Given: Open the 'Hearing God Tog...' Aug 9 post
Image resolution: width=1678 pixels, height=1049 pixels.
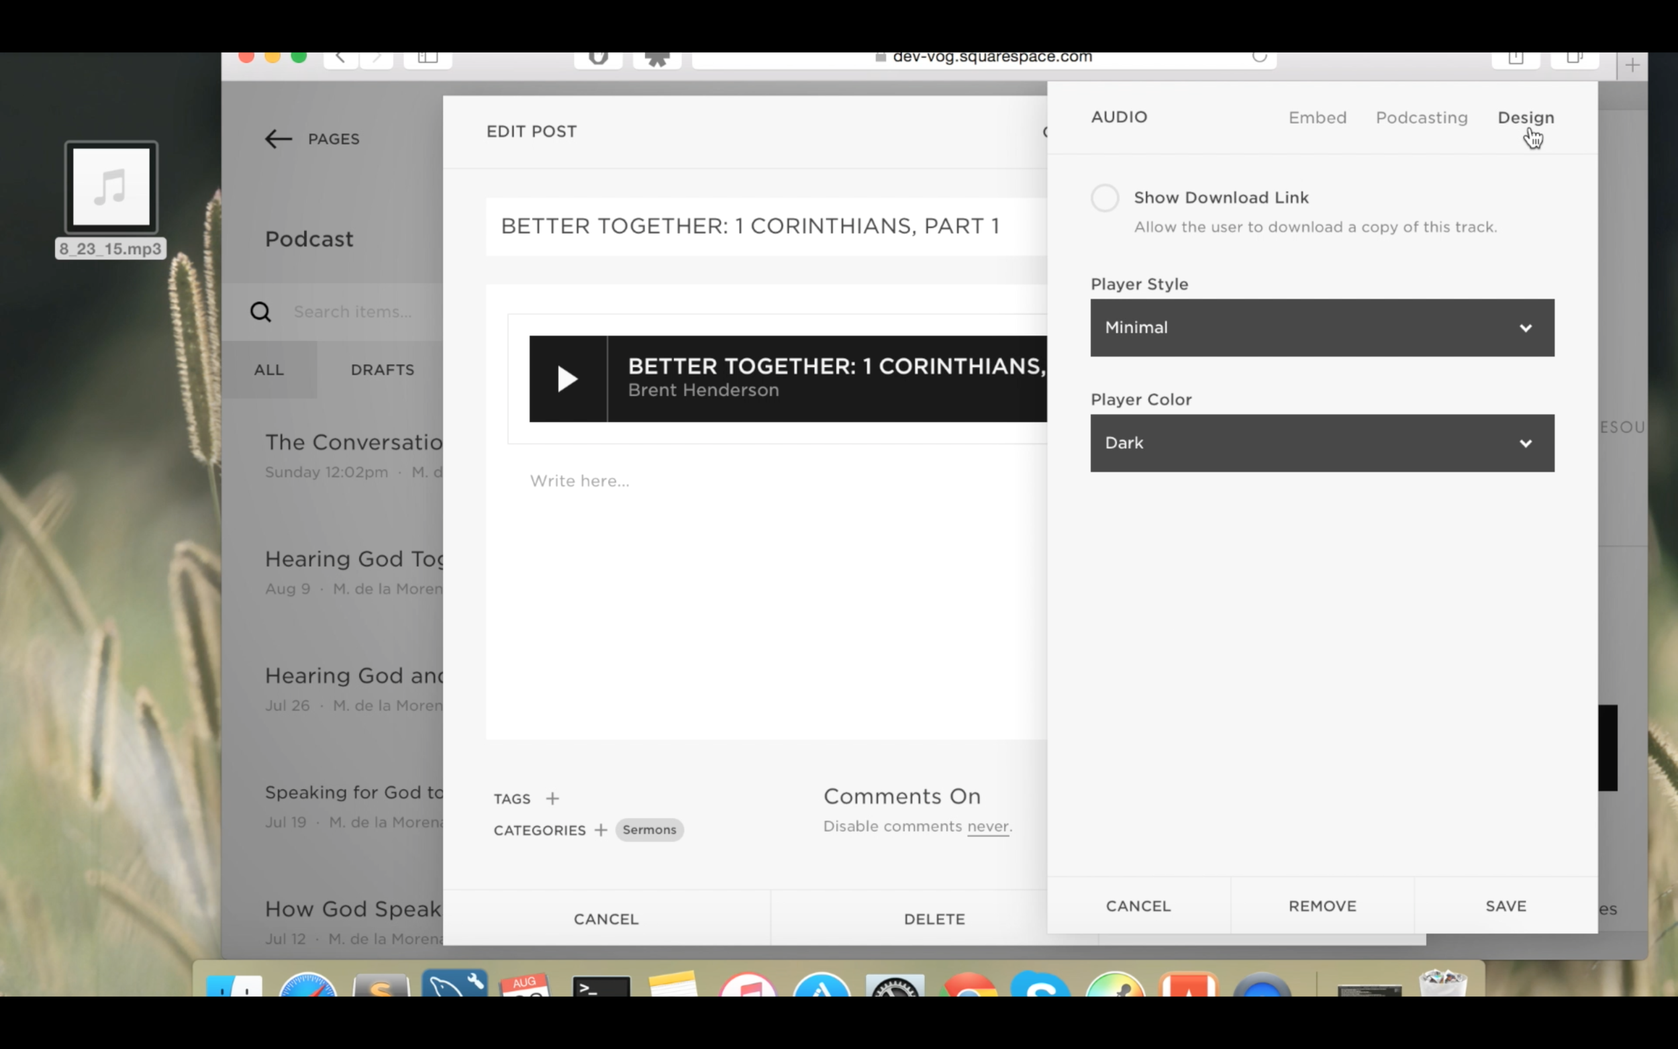Looking at the screenshot, I should tap(353, 572).
